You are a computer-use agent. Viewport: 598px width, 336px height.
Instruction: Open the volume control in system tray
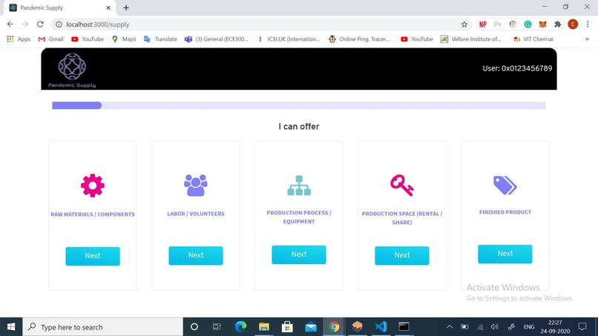click(x=495, y=327)
